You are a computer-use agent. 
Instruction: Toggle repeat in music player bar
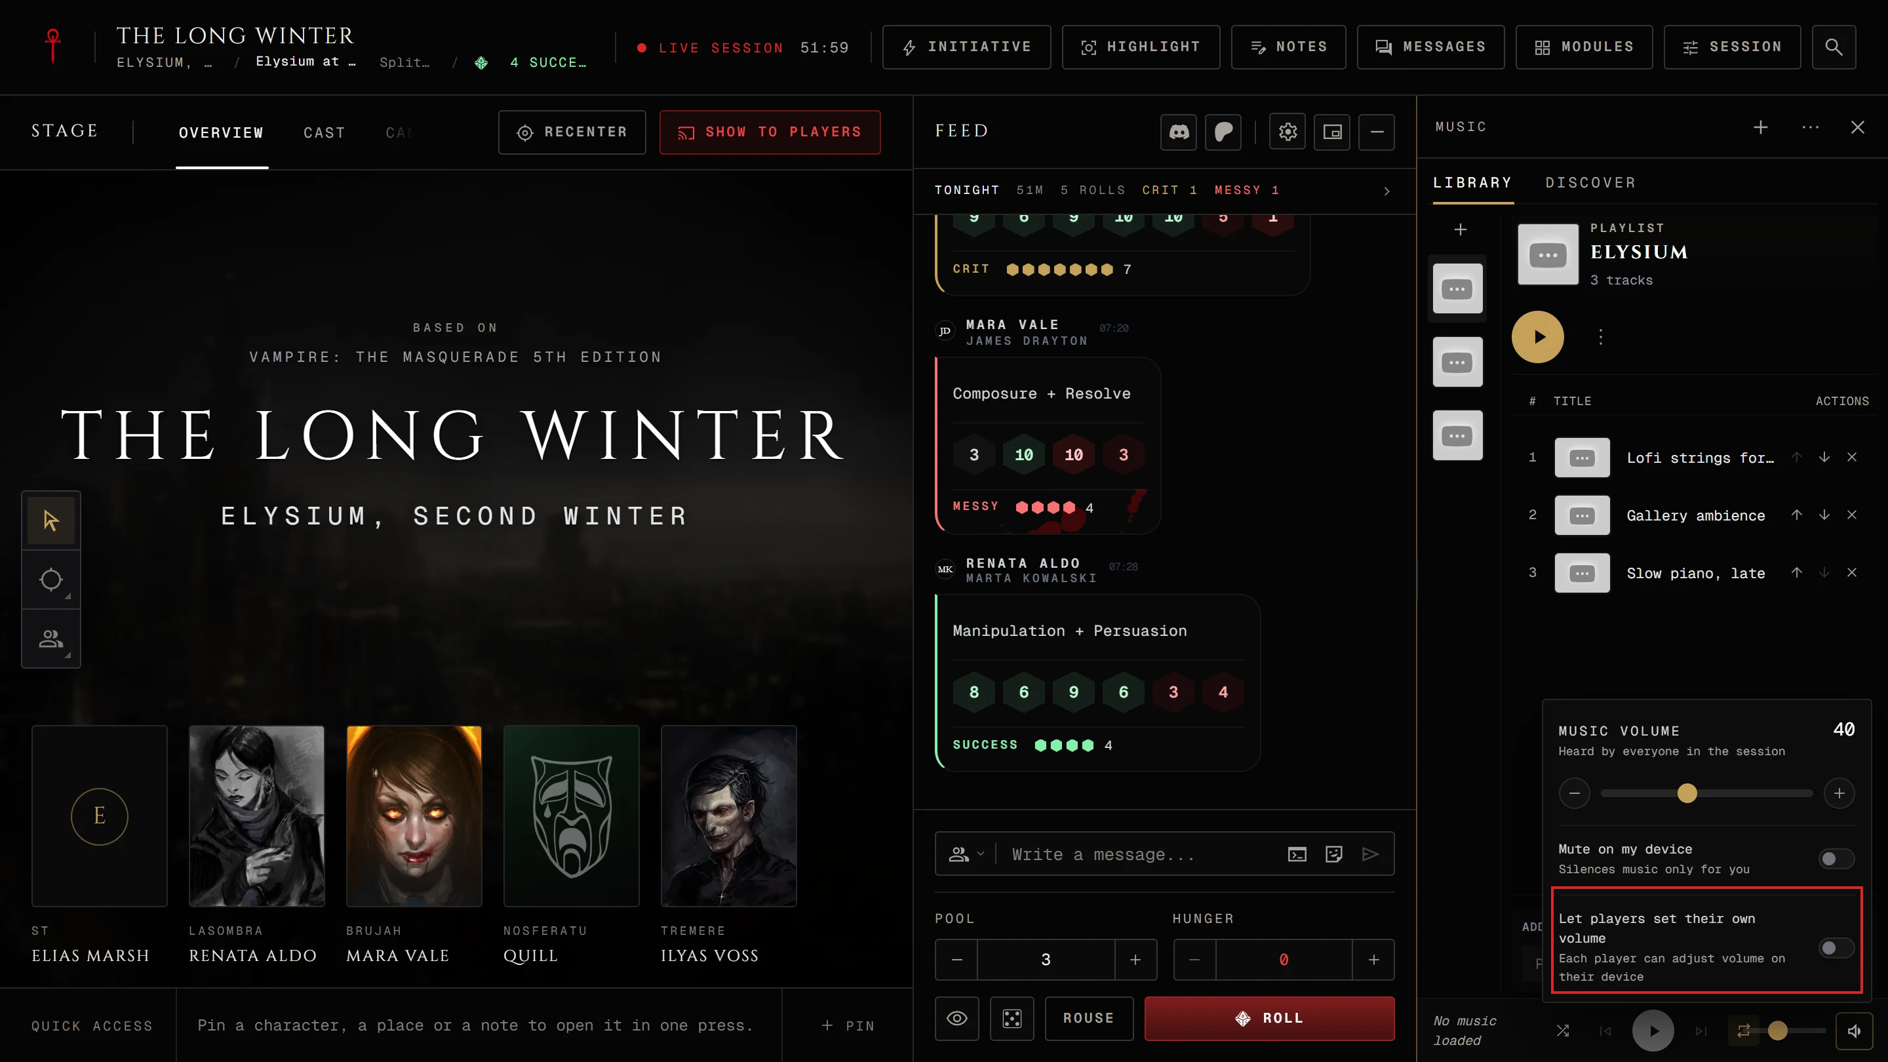pyautogui.click(x=1744, y=1031)
